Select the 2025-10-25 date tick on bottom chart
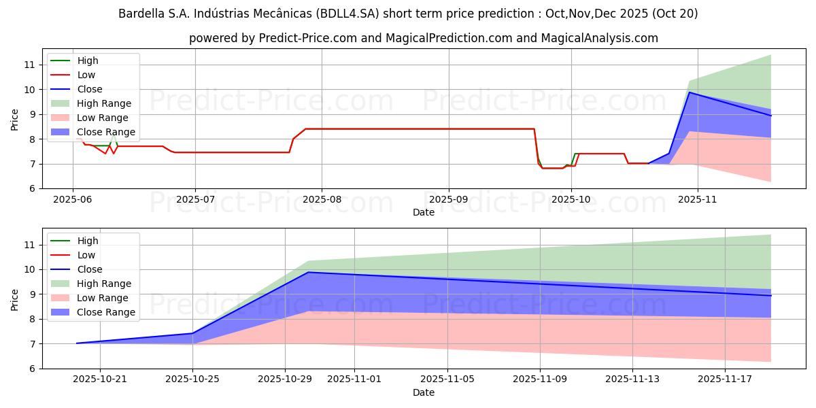816x408 pixels. [x=192, y=380]
